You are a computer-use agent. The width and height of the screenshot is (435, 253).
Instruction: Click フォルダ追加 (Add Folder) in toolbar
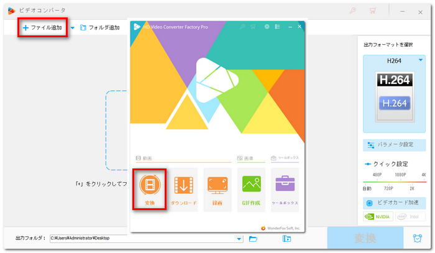99,28
